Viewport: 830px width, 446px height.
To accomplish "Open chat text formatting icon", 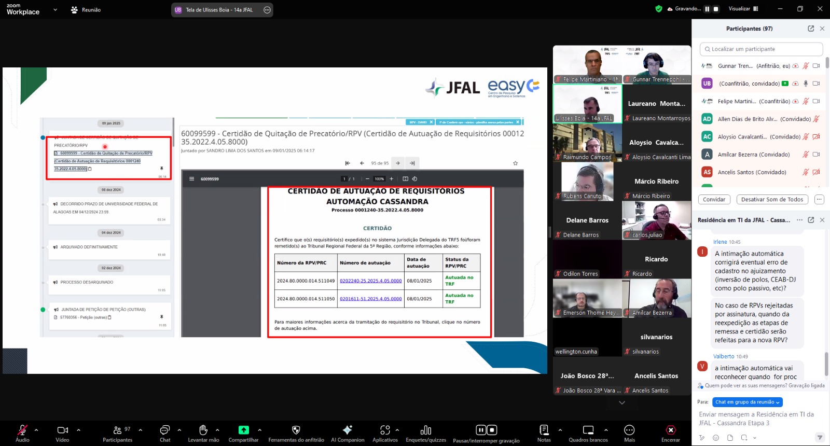I will click(x=702, y=438).
